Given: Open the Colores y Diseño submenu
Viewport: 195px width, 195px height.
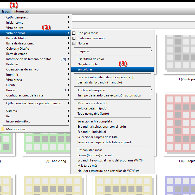Looking at the screenshot, I should (35, 49).
